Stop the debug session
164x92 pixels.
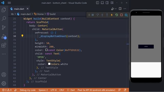click(121, 15)
